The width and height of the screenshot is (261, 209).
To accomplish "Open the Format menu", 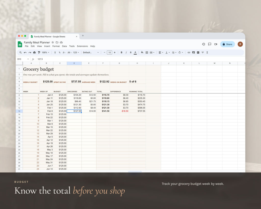I will click(56, 46).
